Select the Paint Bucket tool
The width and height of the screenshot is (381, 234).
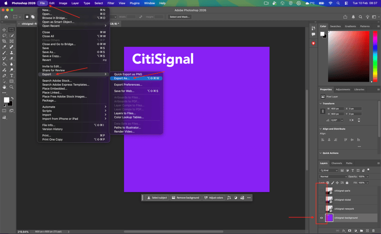[x=4, y=64]
